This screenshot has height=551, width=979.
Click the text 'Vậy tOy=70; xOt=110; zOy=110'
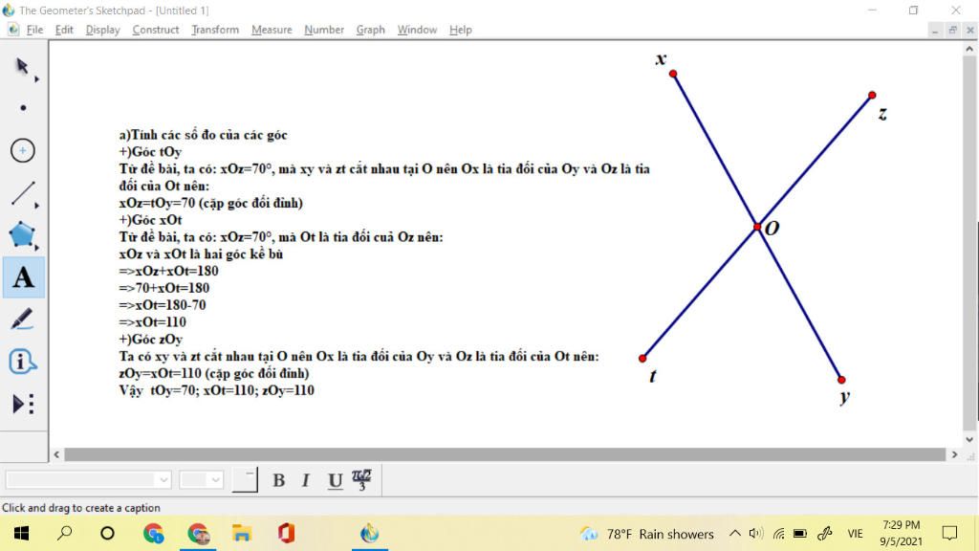tap(217, 390)
